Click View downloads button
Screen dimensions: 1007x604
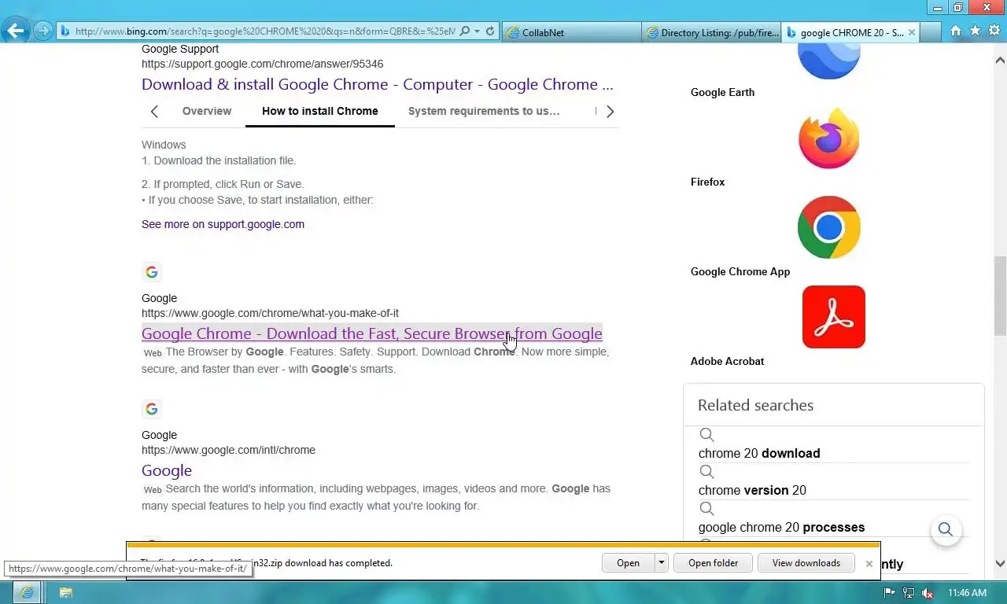(x=806, y=563)
